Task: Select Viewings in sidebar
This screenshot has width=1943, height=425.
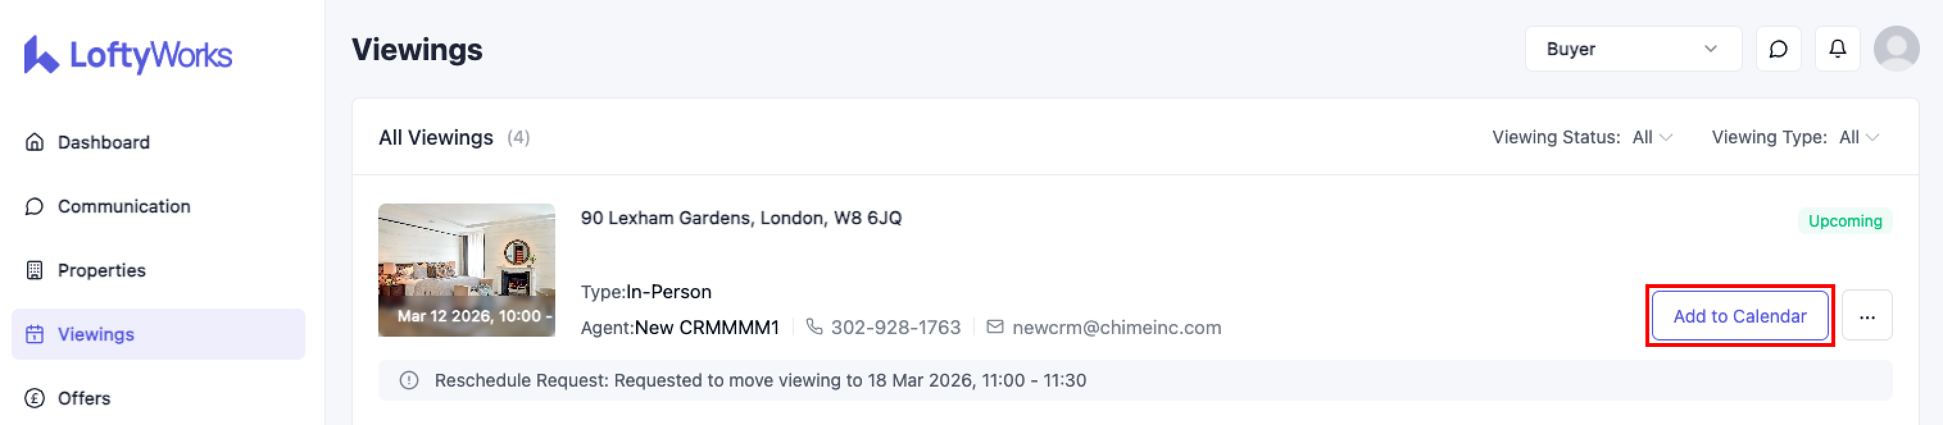Action: coord(96,334)
